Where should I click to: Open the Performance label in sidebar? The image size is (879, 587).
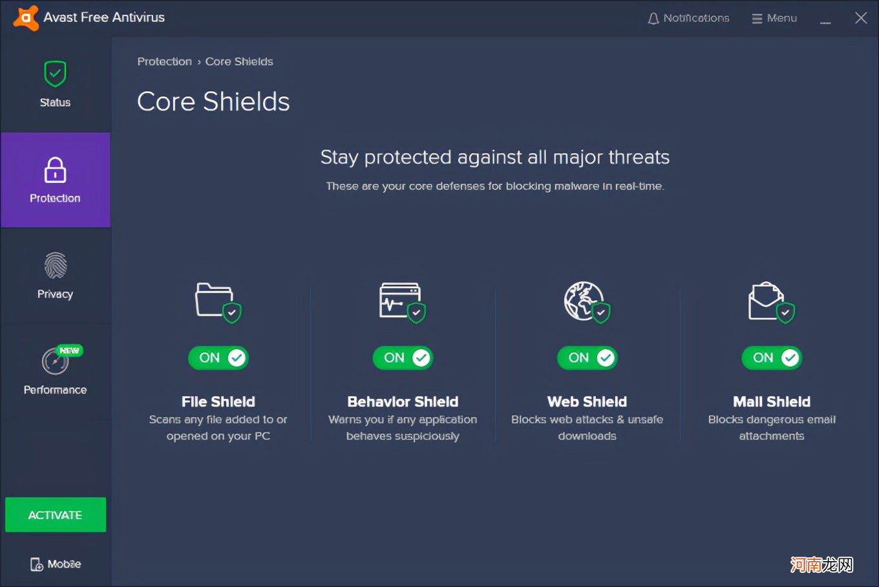point(55,390)
